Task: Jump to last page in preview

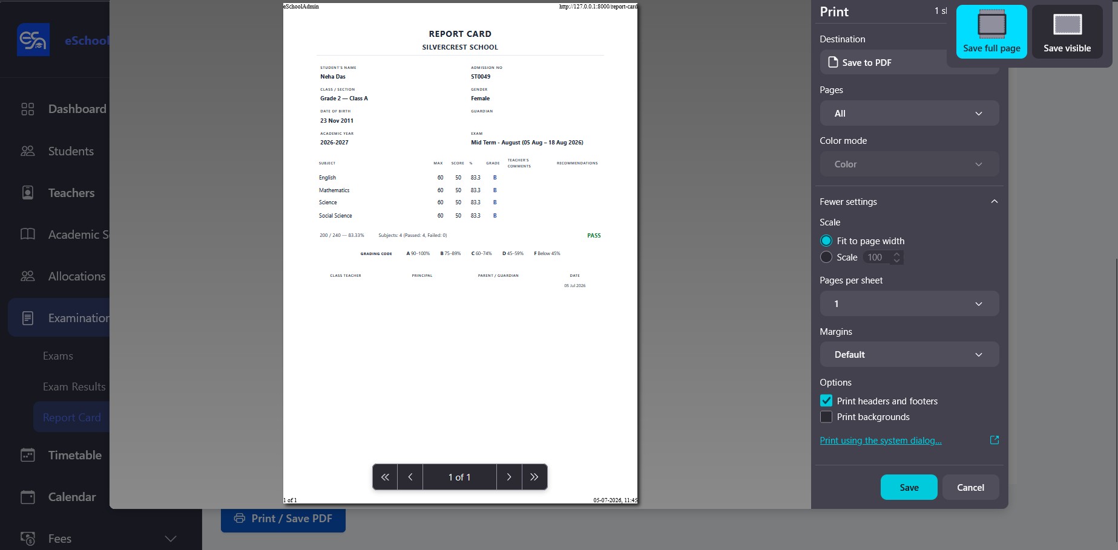Action: pyautogui.click(x=534, y=477)
